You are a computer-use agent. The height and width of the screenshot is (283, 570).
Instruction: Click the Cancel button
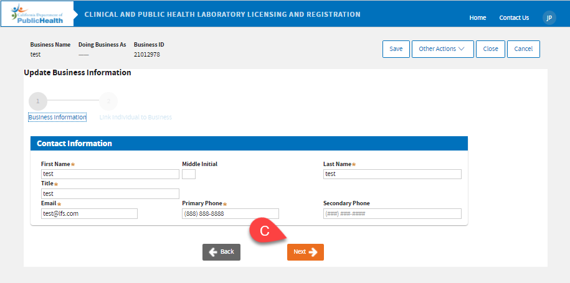click(523, 49)
